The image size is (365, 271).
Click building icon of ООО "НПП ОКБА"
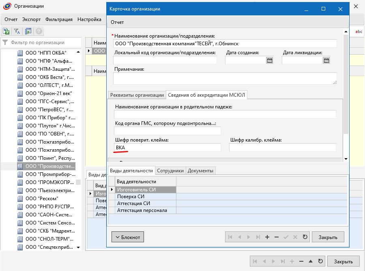[20, 53]
